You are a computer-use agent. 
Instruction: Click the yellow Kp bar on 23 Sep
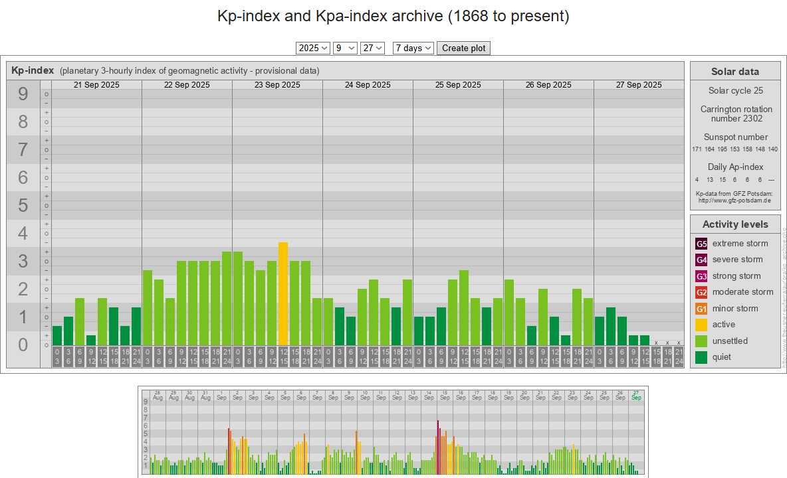click(283, 293)
